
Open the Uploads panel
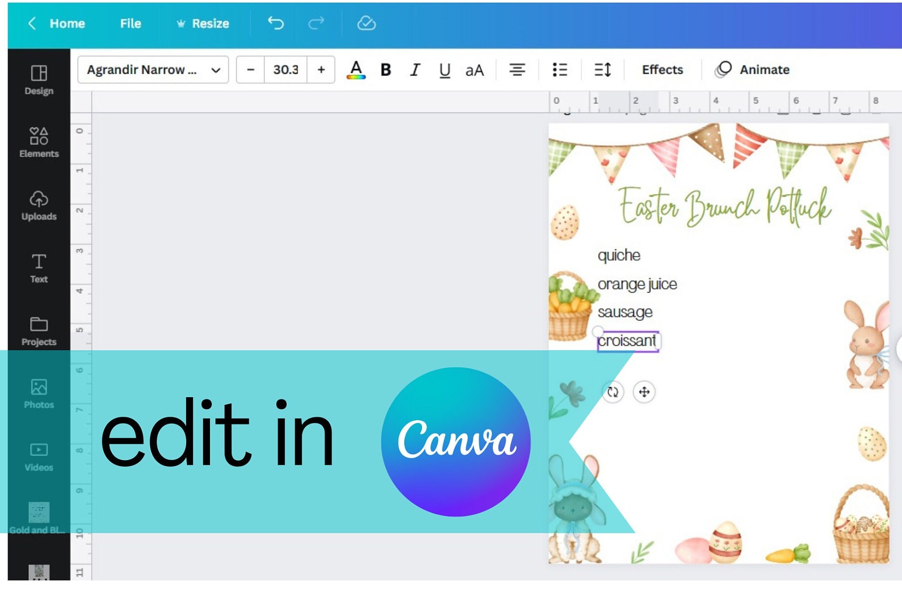click(x=38, y=202)
